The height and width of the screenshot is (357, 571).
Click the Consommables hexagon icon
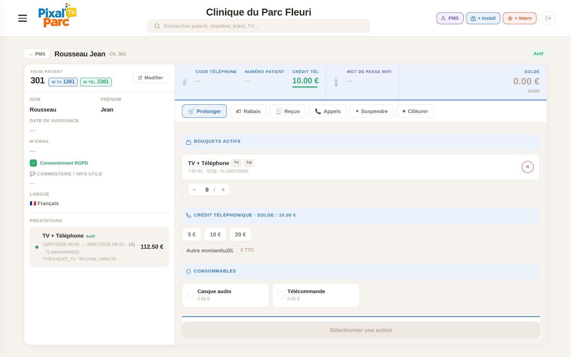188,271
